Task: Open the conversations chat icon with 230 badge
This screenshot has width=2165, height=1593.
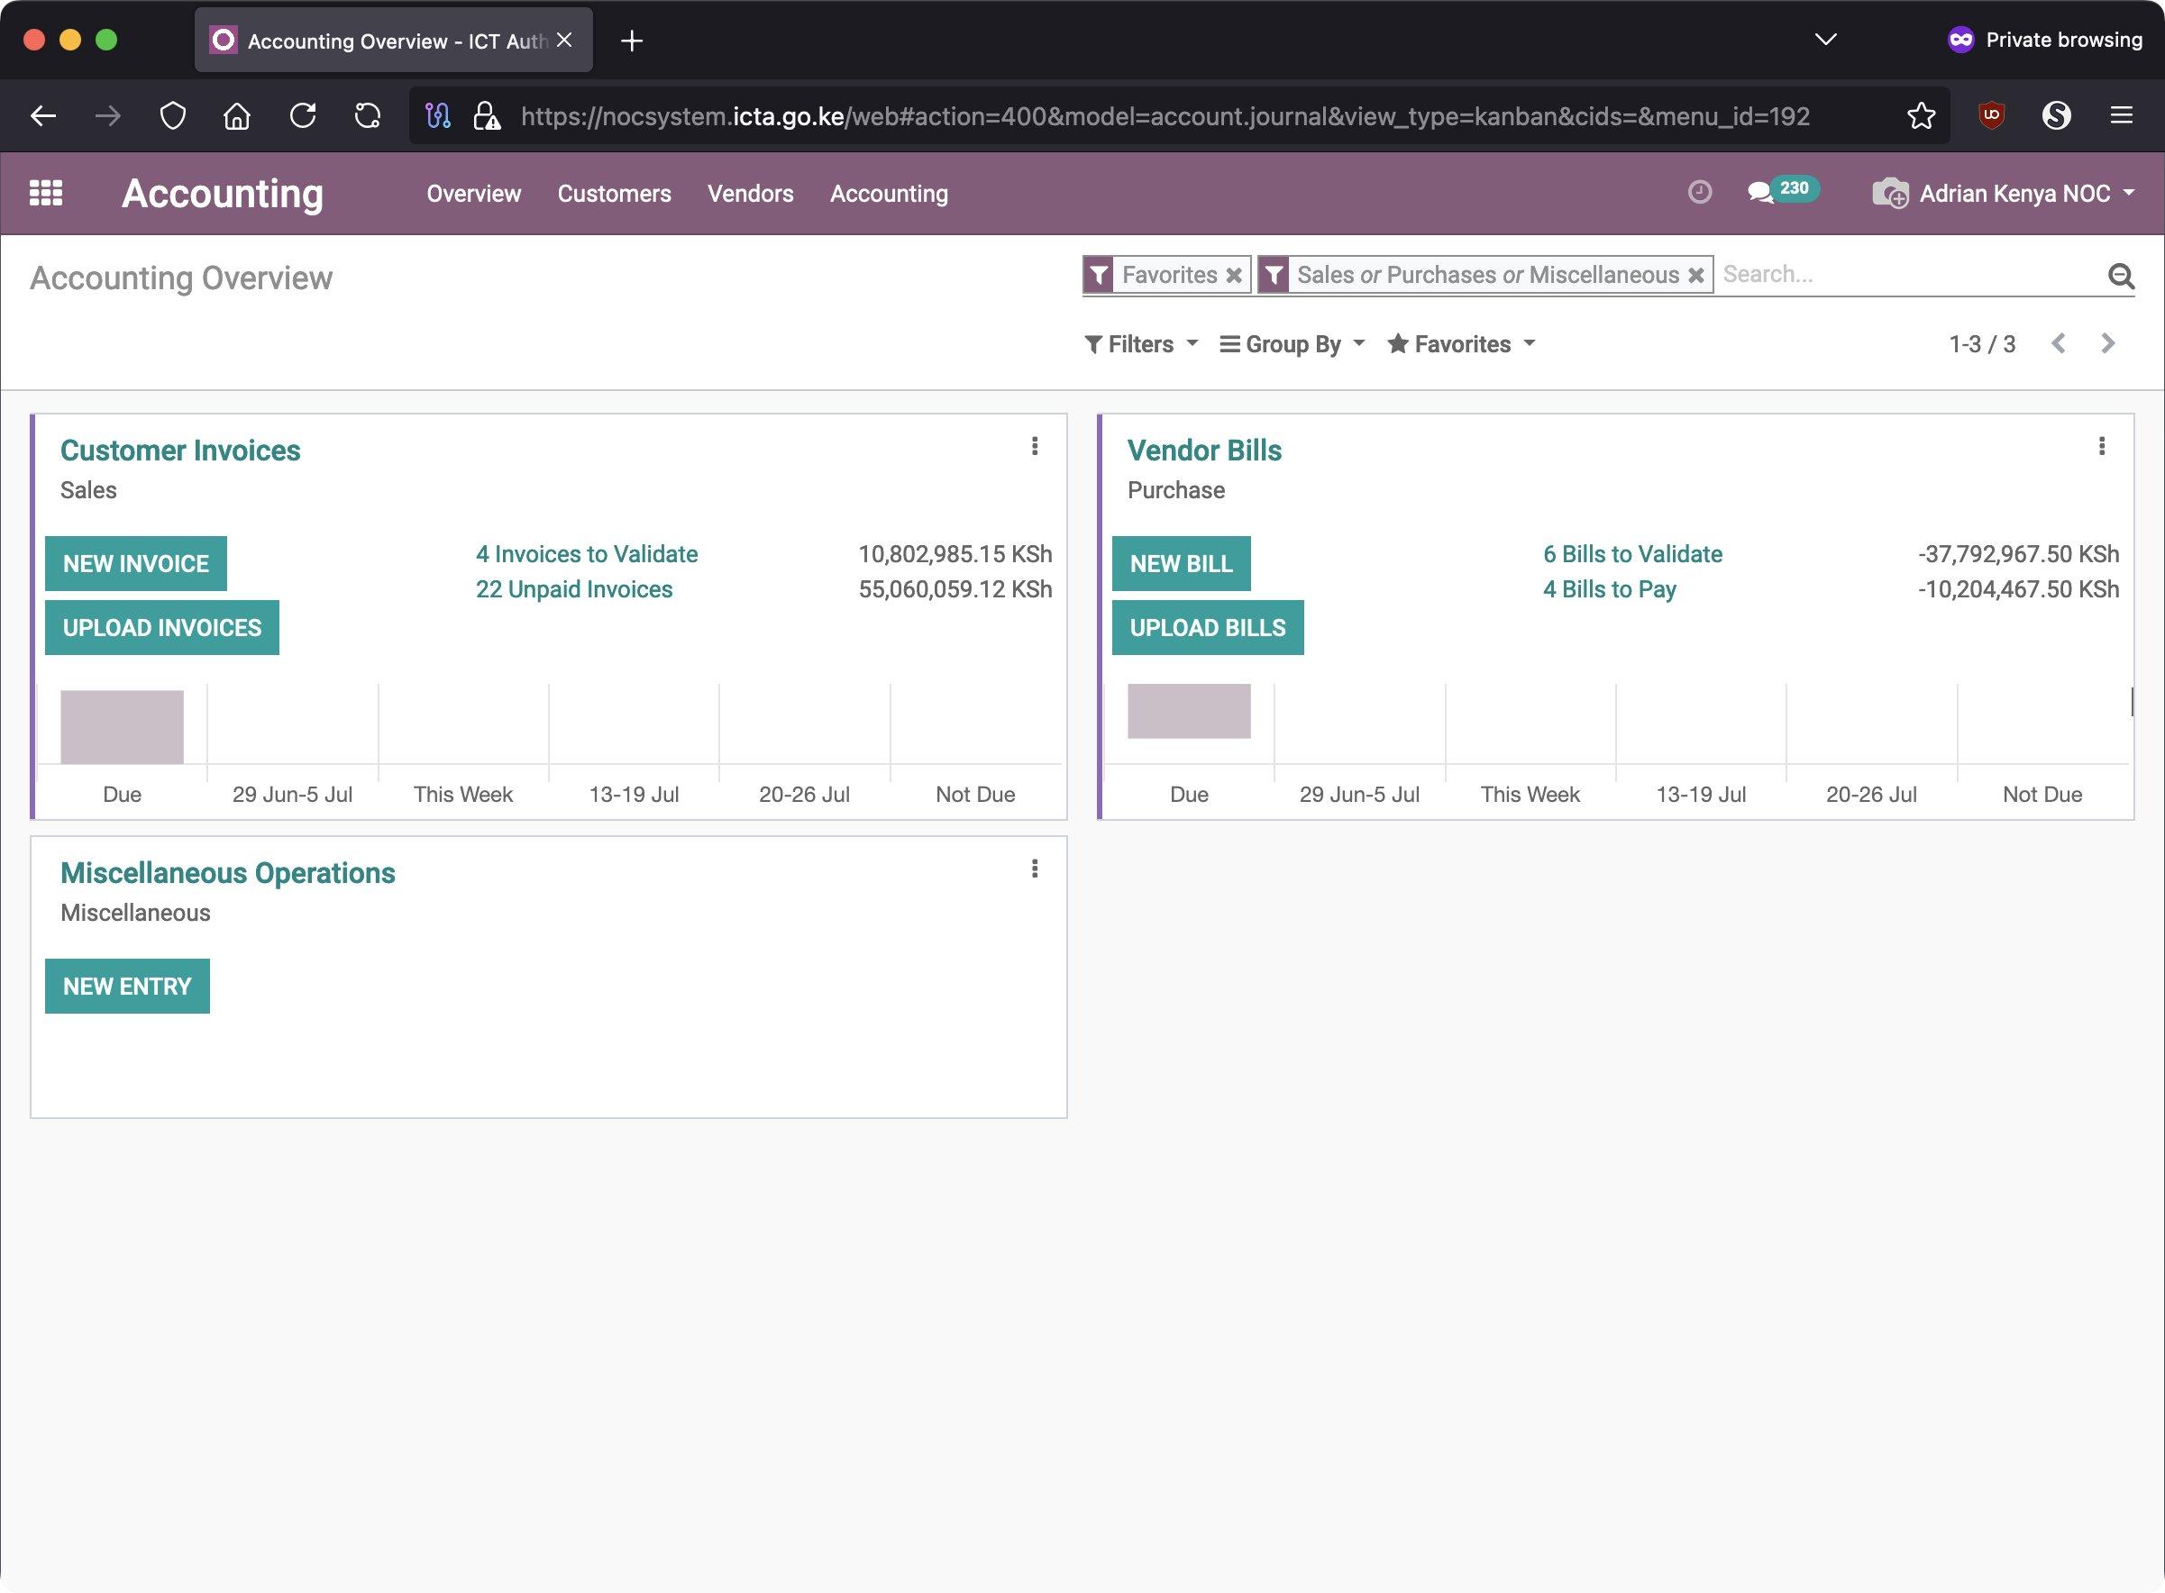Action: click(x=1761, y=192)
